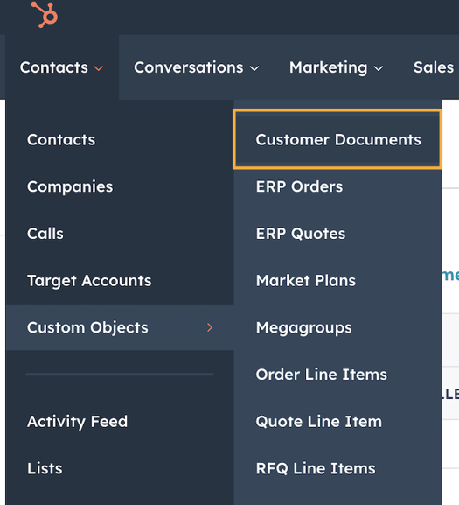The height and width of the screenshot is (505, 459).
Task: Click the HubSpot sprocket logo
Action: 45,15
